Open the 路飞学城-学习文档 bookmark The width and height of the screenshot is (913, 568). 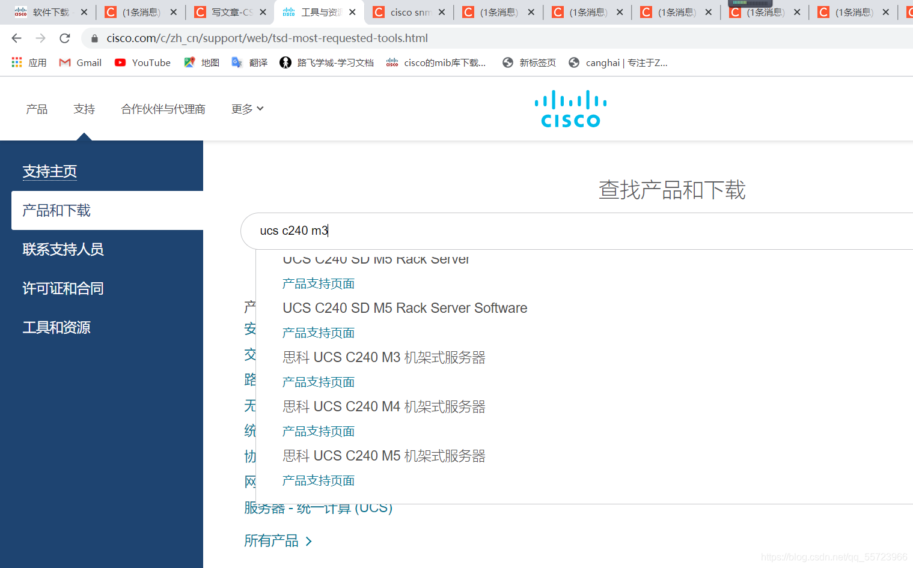326,62
